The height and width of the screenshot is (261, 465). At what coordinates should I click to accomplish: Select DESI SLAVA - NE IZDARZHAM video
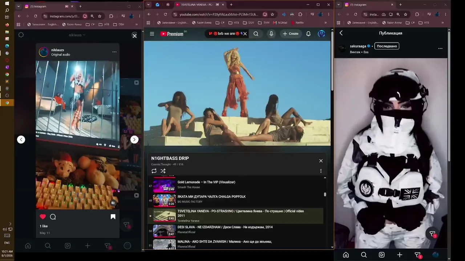pos(236,231)
